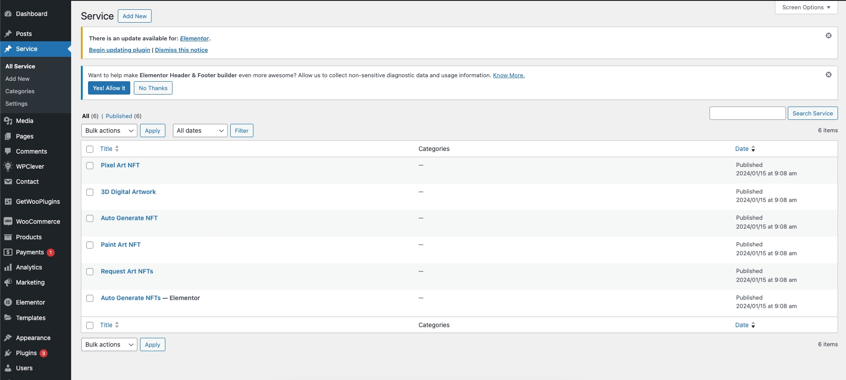
Task: Check the Pixel Art NFT checkbox
Action: click(x=90, y=166)
